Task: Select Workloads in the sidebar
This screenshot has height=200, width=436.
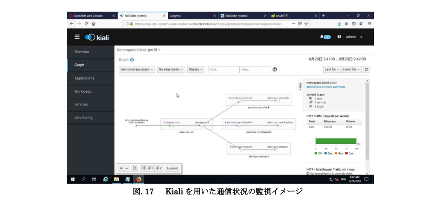Action: click(83, 91)
